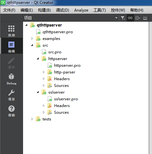Click the httpserver.pro file icon
Viewport: 152px width, 154px height.
[x=50, y=65]
